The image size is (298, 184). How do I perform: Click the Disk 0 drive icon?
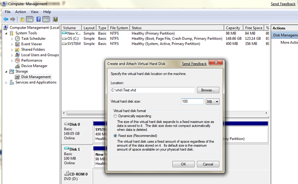[67, 124]
